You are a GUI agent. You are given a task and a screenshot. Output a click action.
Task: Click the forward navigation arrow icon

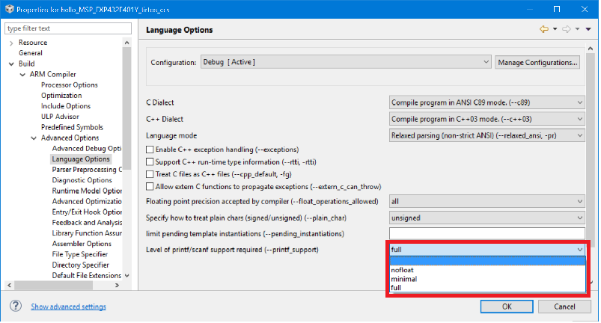[x=567, y=29]
